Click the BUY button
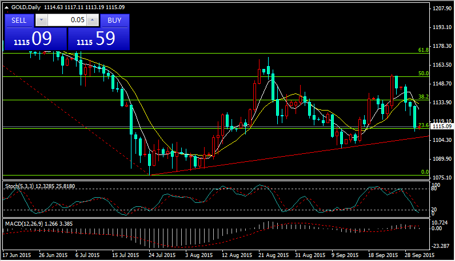Image resolution: width=455 pixels, height=261 pixels. coord(114,20)
